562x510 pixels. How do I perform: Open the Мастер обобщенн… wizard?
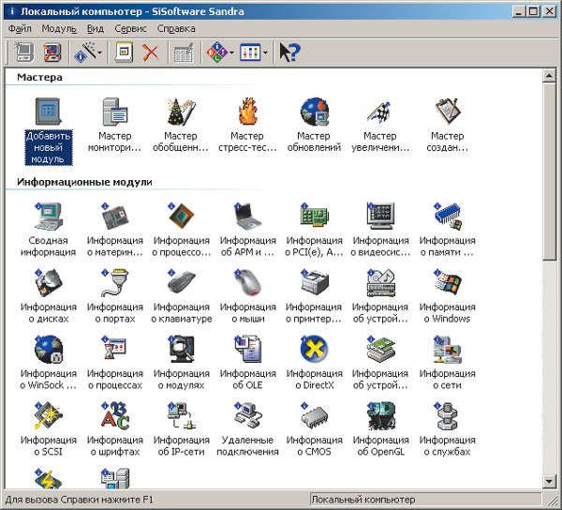click(x=181, y=125)
